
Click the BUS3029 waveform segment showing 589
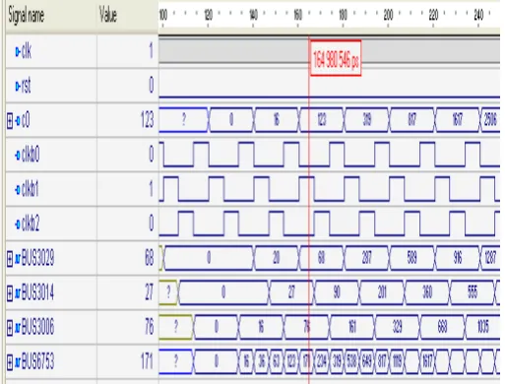click(x=411, y=258)
